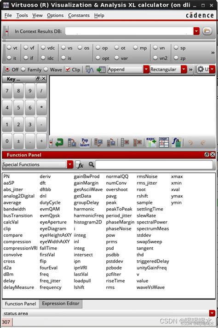Click the green Enter return-arrow icon
Viewport: 218px width, 328px height.
click(59, 143)
